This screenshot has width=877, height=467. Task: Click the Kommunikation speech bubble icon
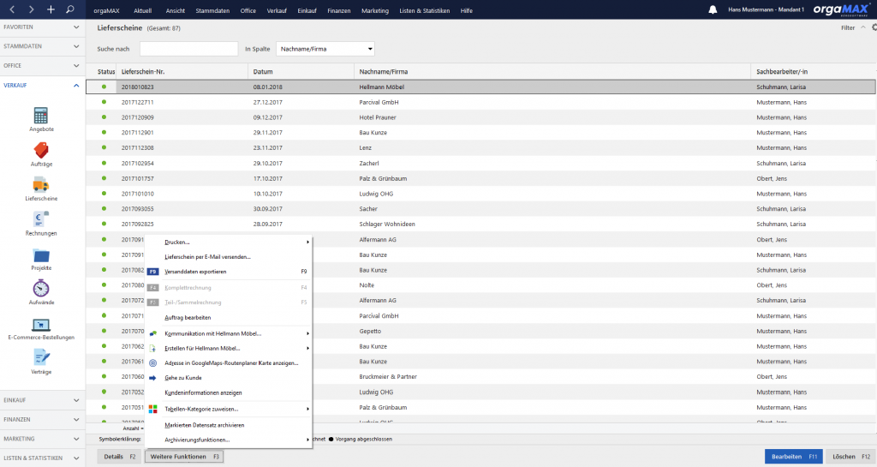pyautogui.click(x=152, y=333)
